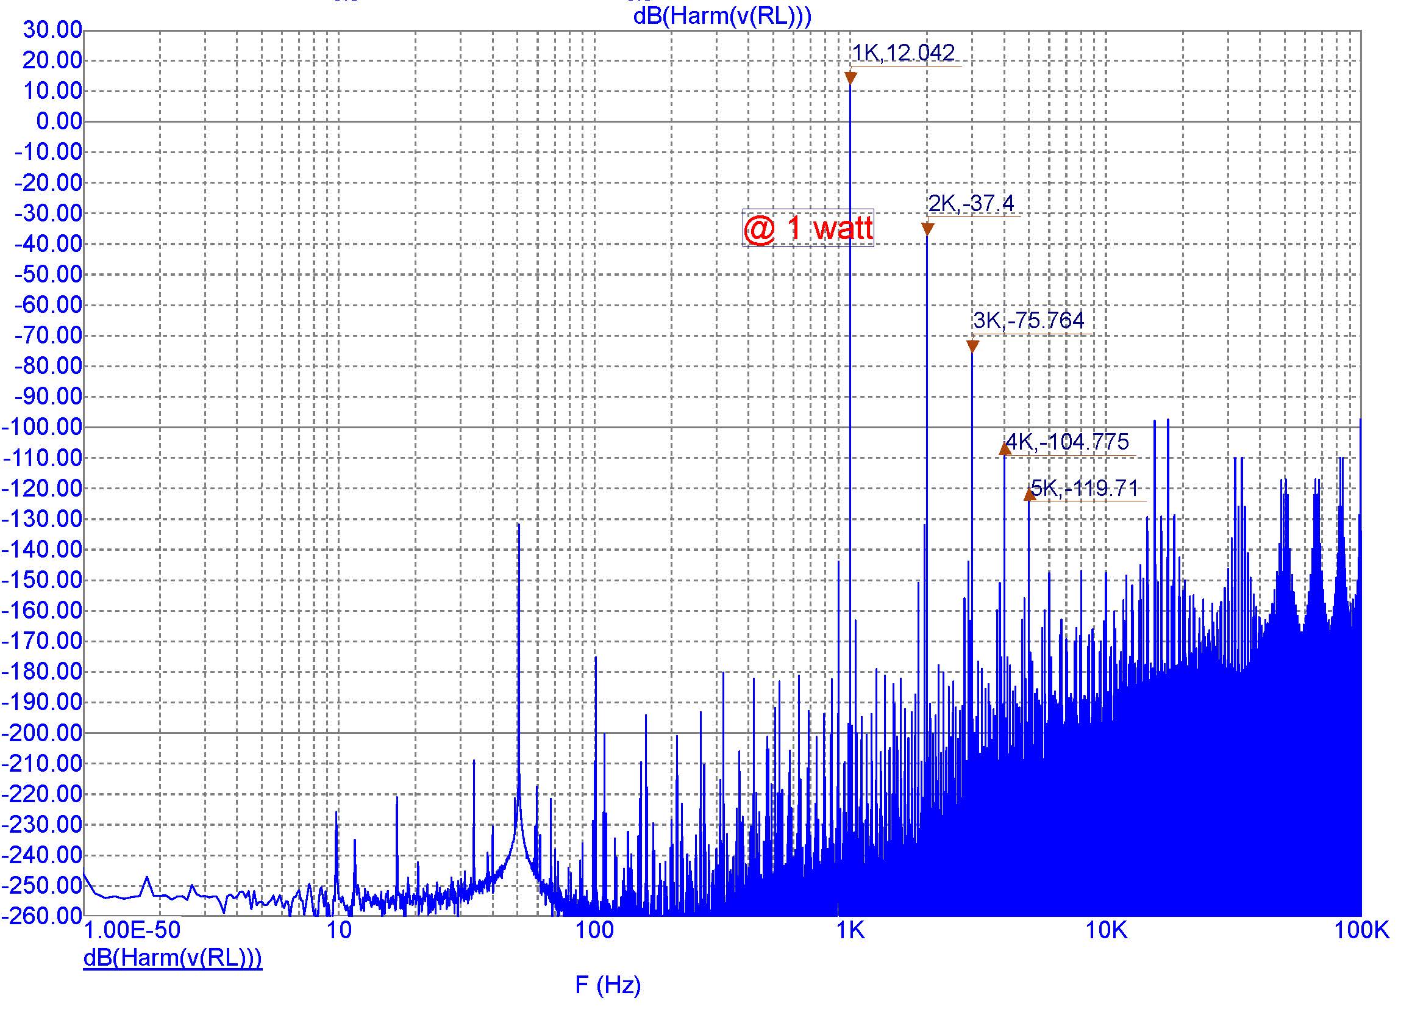Click the underlined dB(Harm(v(RL))) legend link
Image resolution: width=1426 pixels, height=1009 pixels.
pos(173,957)
